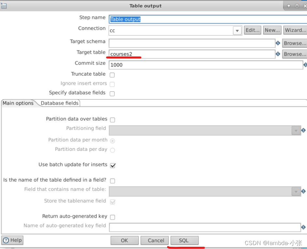This screenshot has height=249, width=307.
Task: Click the New... connection button
Action: 272,30
